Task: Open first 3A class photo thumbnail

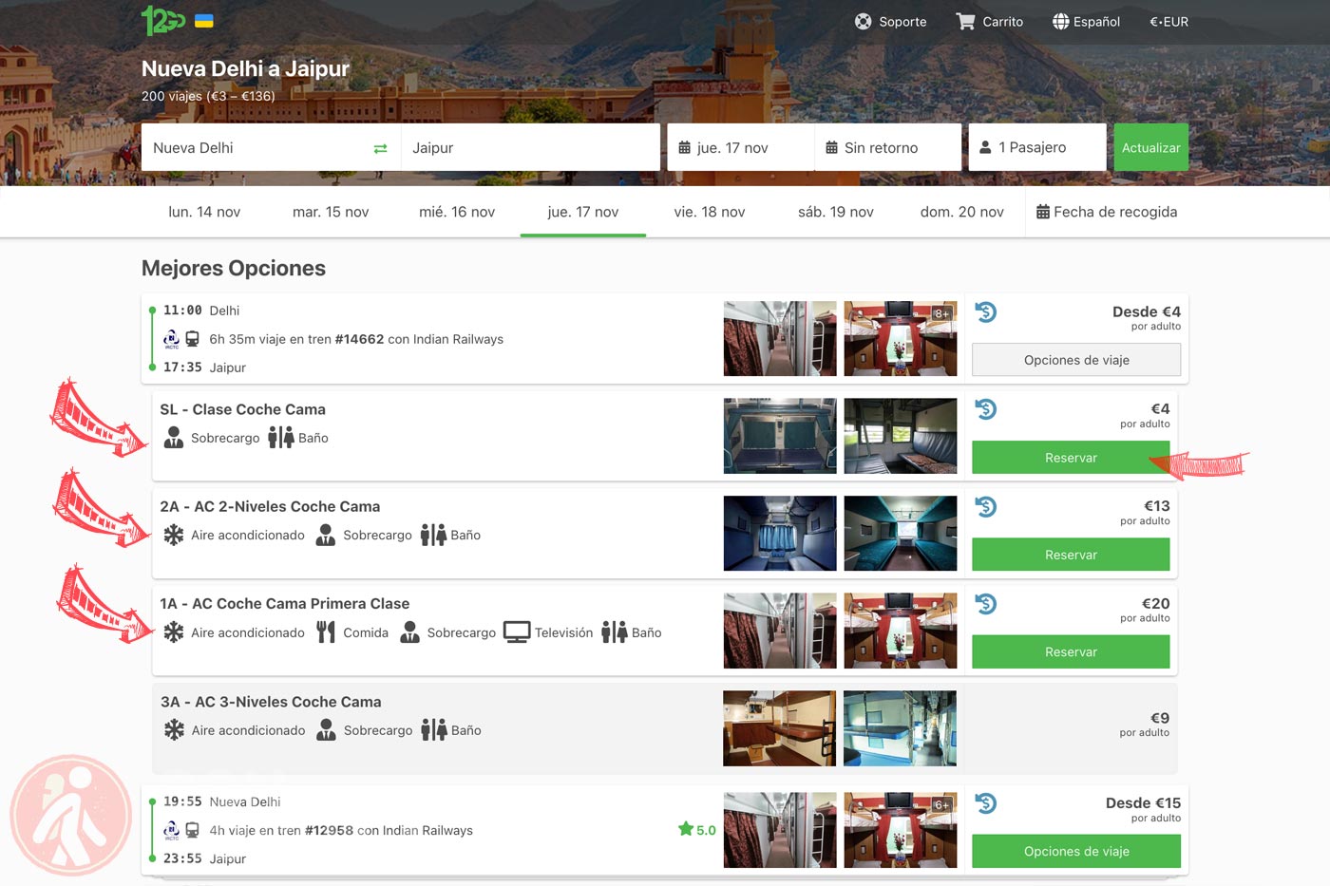Action: [780, 728]
